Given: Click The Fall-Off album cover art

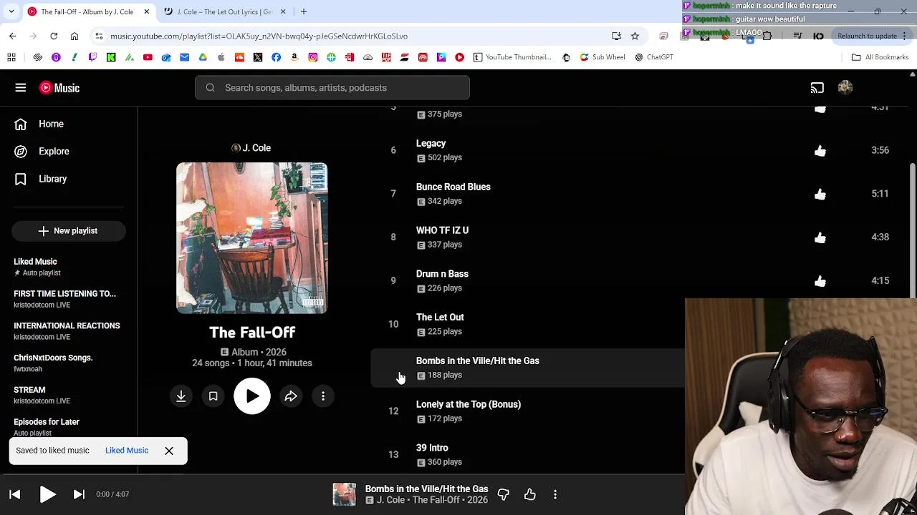Looking at the screenshot, I should tap(252, 238).
